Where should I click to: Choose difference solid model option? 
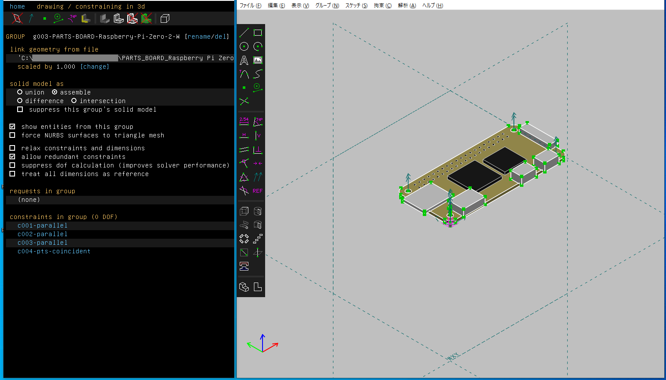pos(20,101)
